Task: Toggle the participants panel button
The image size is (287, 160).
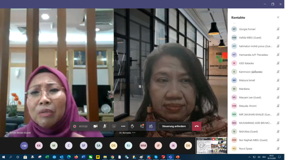Action: pos(151,126)
